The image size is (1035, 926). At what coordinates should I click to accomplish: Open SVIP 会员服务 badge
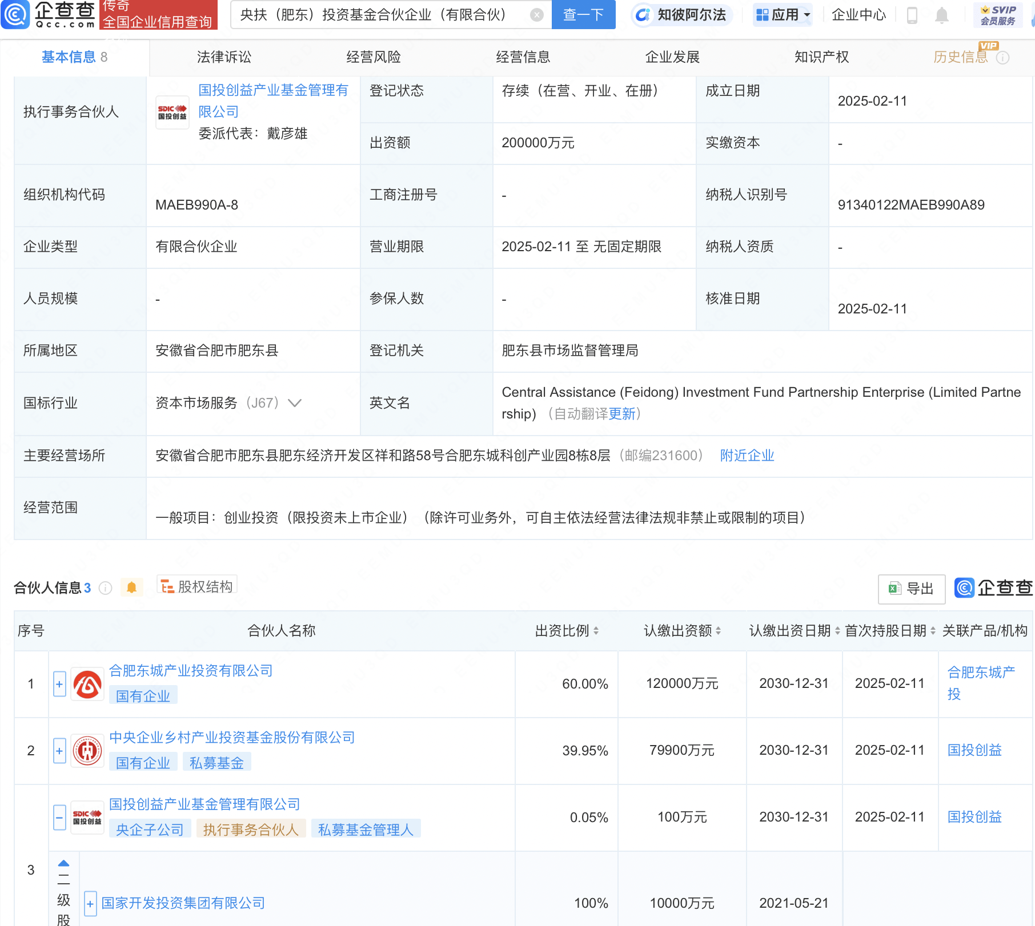998,15
